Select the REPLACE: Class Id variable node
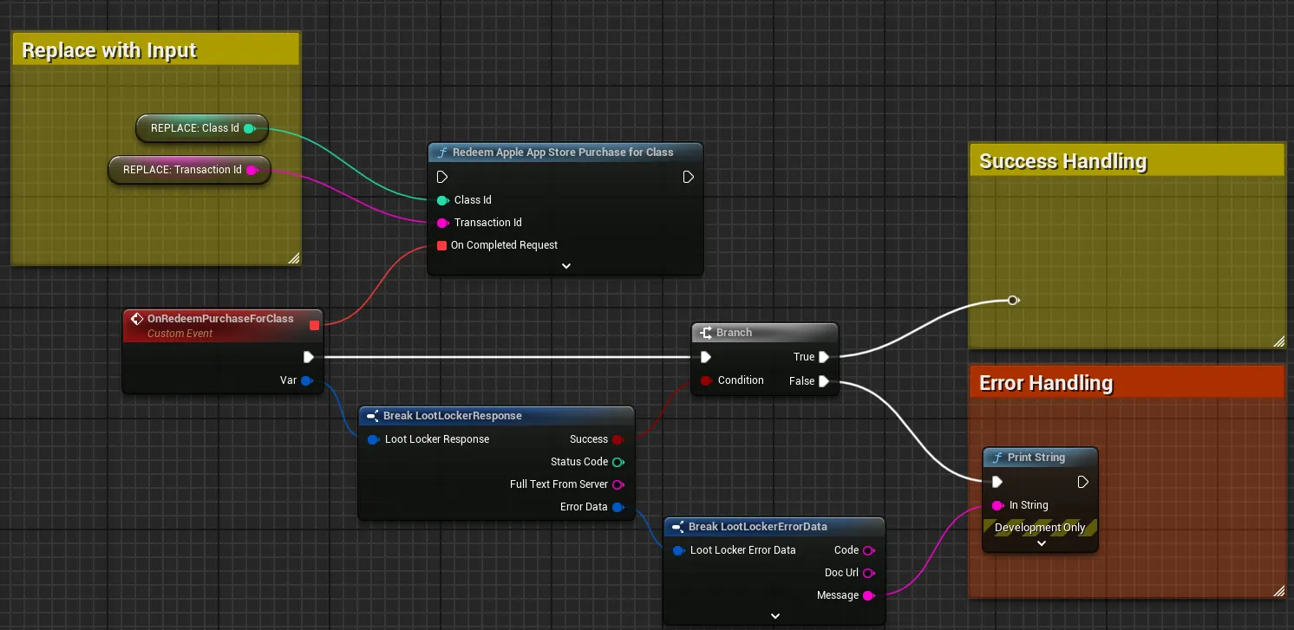Screen dimensions: 1294x630 pyautogui.click(x=201, y=128)
